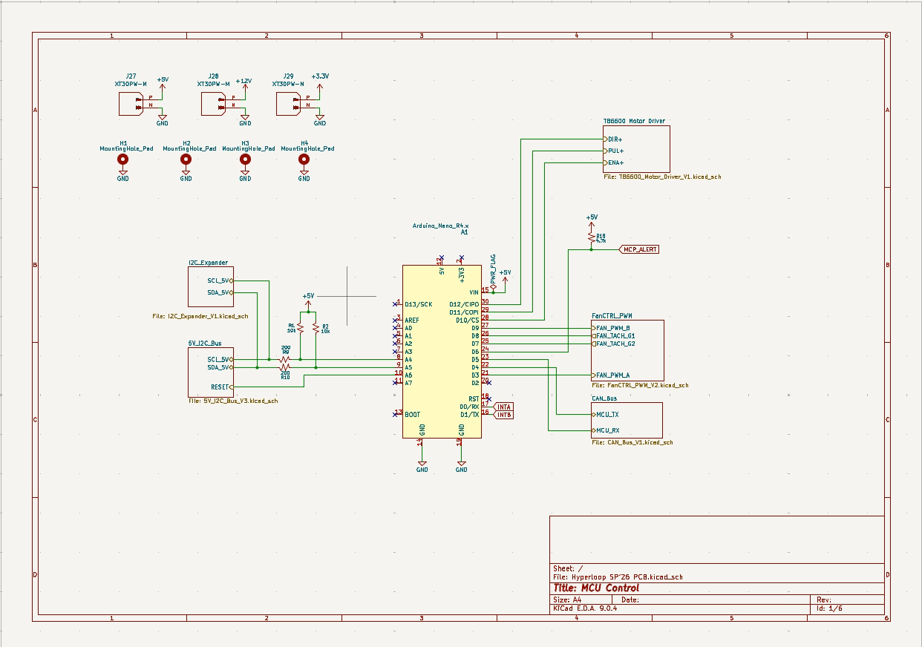Click no-connect marker on BOOT pin
Viewport: 922px width, 647px height.
394,415
